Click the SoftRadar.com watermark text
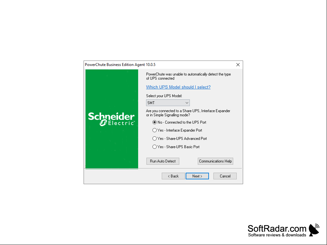The image size is (327, 245). [x=277, y=228]
